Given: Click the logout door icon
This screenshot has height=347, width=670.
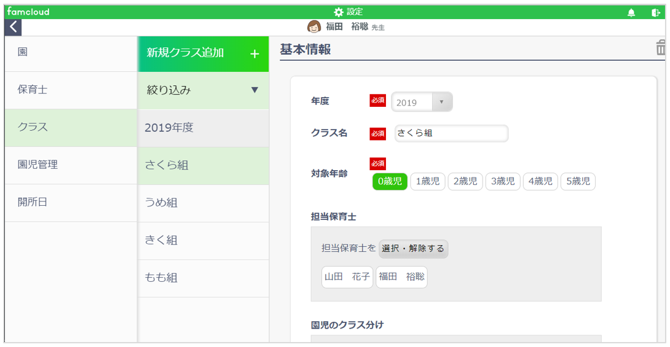Looking at the screenshot, I should (x=655, y=12).
